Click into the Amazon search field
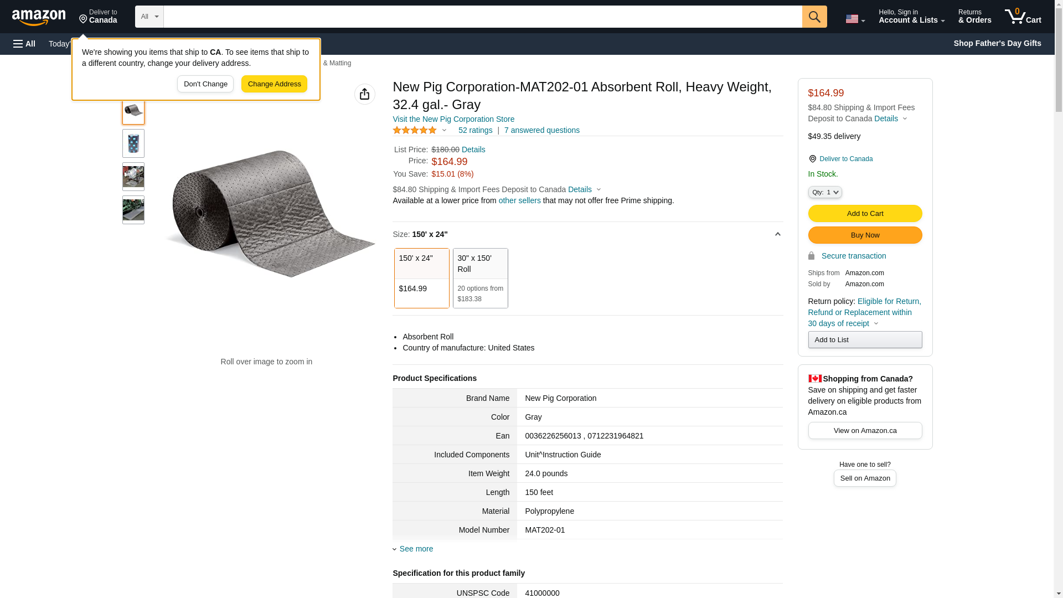This screenshot has width=1063, height=598. pos(482,17)
